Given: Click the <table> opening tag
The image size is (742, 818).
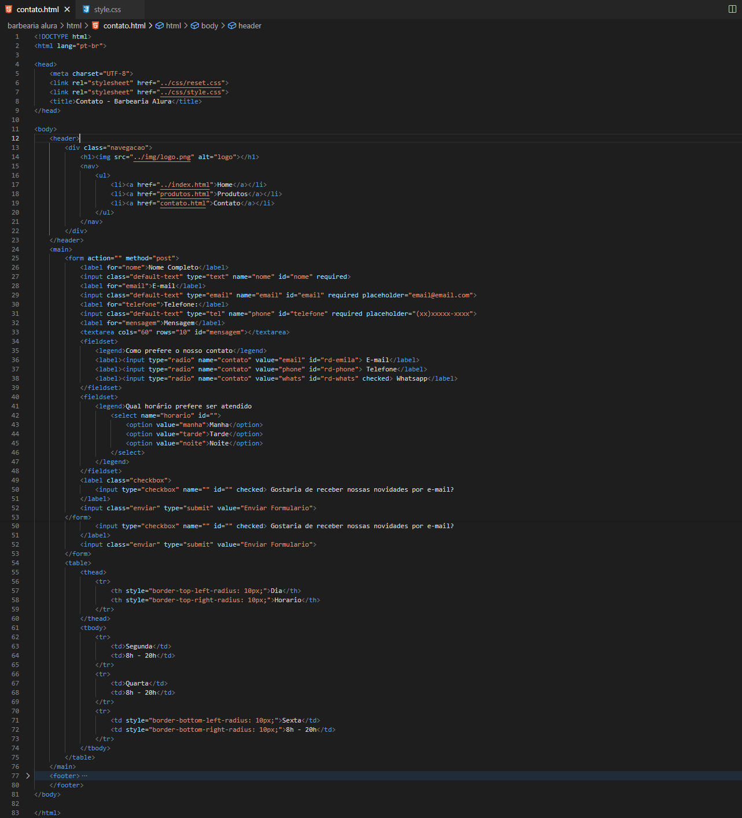Looking at the screenshot, I should pos(78,563).
